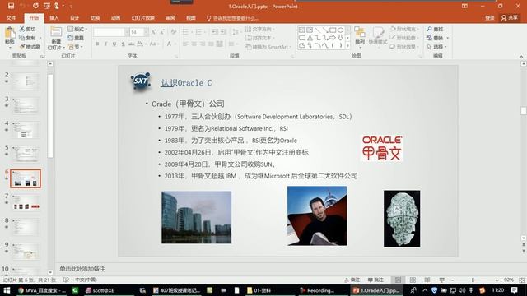Viewport: 527px width, 296px height.
Task: Increase list indent level icon
Action: [x=223, y=32]
